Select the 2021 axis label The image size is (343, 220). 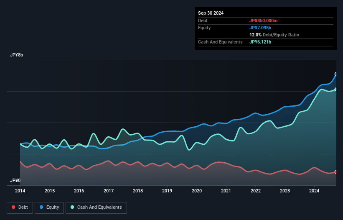pos(226,191)
